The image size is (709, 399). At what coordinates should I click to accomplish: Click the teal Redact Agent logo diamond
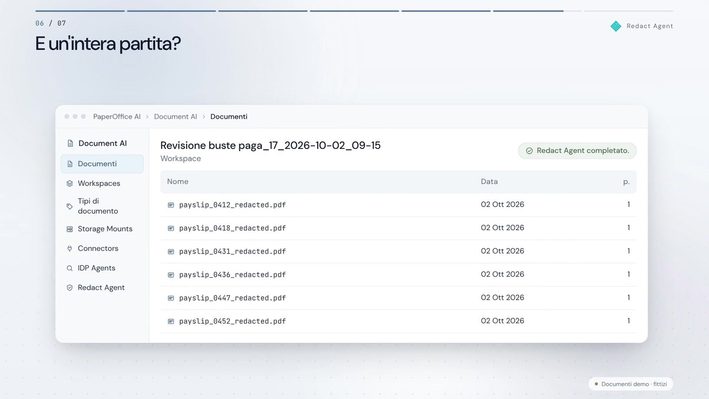pos(616,26)
